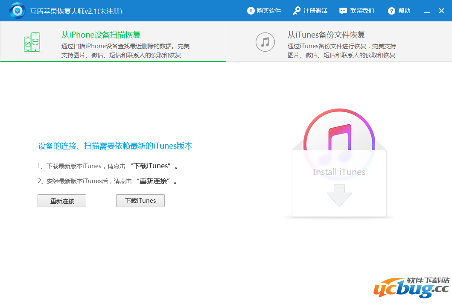
Task: Click the large Install iTunes graphic
Action: coord(339,163)
